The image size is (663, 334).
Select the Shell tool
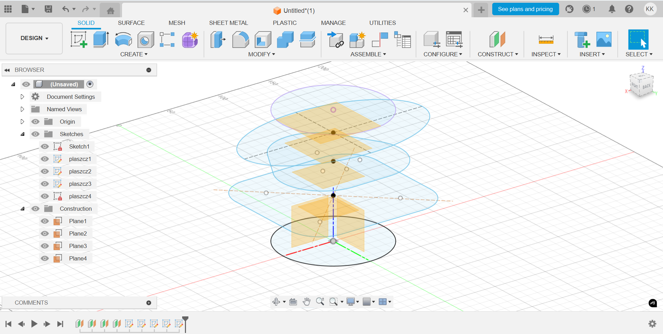[x=263, y=39]
